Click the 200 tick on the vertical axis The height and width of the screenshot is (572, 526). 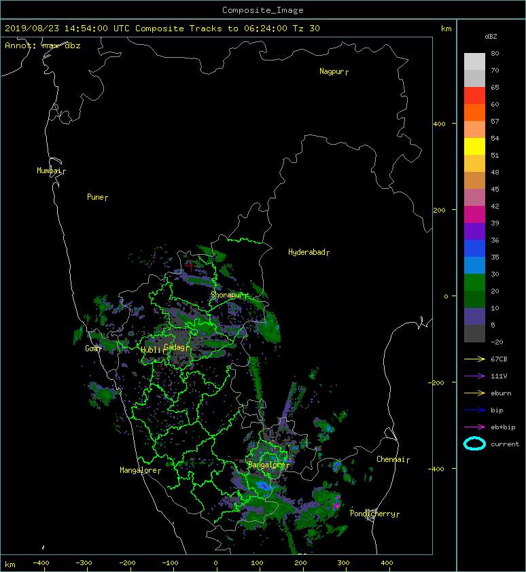click(440, 210)
